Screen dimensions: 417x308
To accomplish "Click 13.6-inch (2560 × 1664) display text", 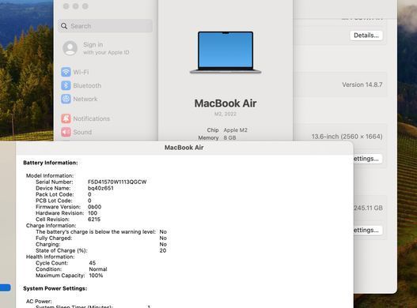I will tap(347, 137).
